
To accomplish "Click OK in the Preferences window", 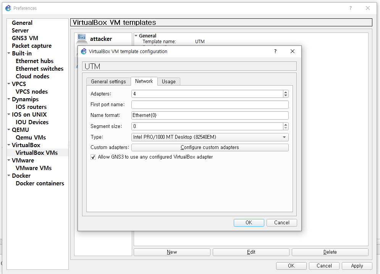I will [x=291, y=266].
